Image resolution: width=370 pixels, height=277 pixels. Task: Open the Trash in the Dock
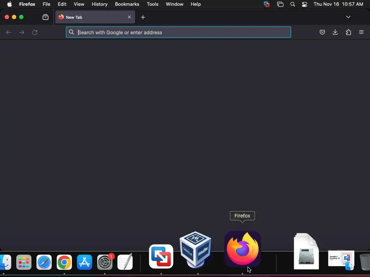pyautogui.click(x=365, y=261)
